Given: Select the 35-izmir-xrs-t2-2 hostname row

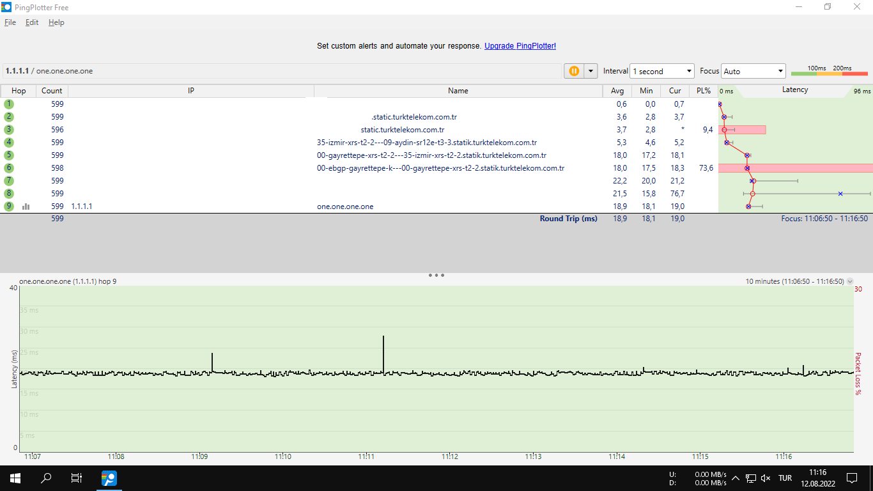Looking at the screenshot, I should (x=427, y=143).
